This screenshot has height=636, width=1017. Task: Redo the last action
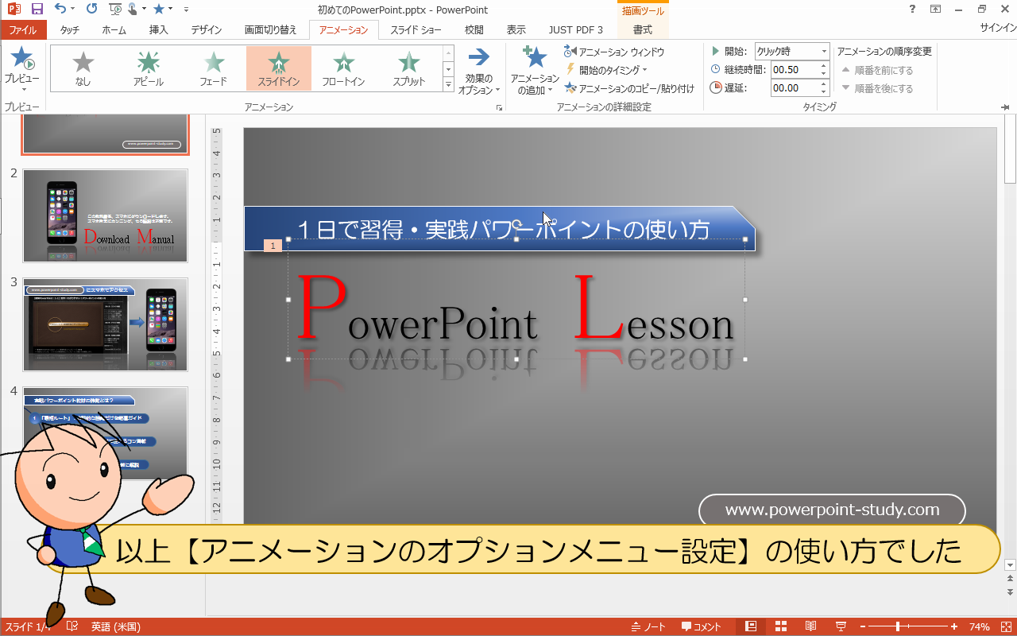click(x=91, y=10)
